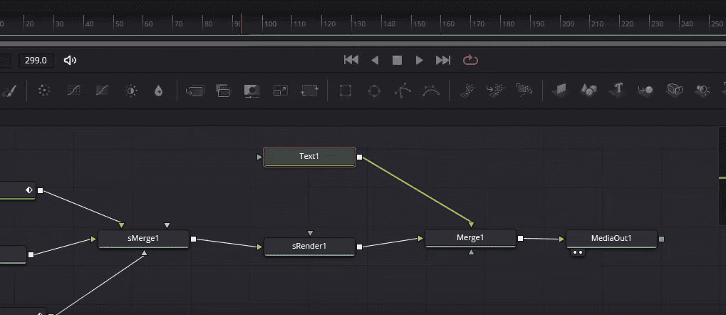Click Merge1 effect mask input below node
726x315 pixels.
[472, 252]
